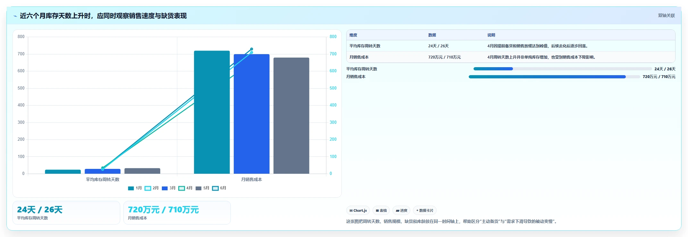Click the 4月因提前备货 explanation cell
Image resolution: width=688 pixels, height=237 pixels.
point(538,46)
